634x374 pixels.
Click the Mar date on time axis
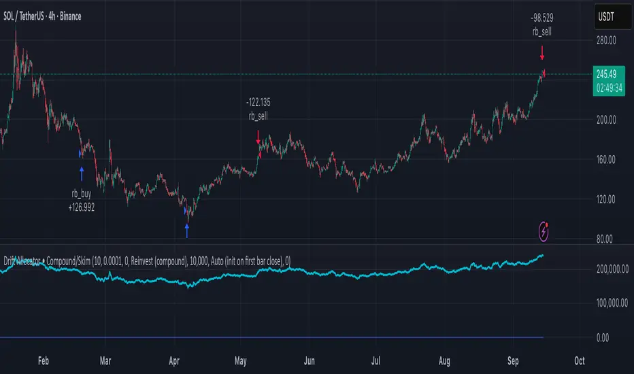click(x=105, y=360)
